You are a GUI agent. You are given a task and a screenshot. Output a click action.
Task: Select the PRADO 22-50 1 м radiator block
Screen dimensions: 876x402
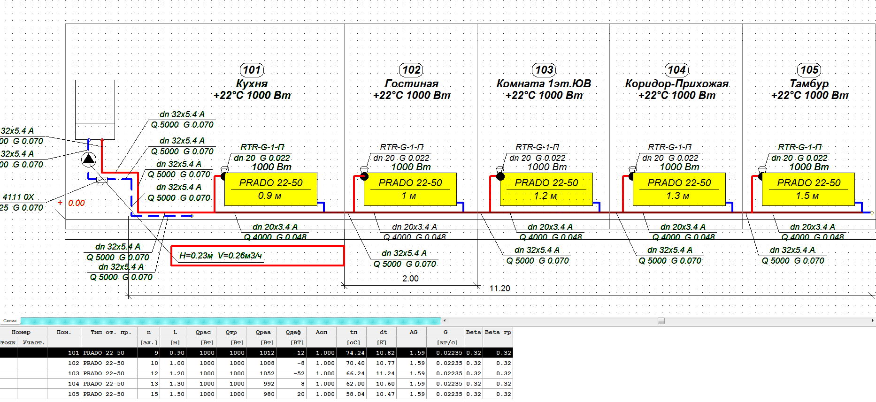point(410,189)
